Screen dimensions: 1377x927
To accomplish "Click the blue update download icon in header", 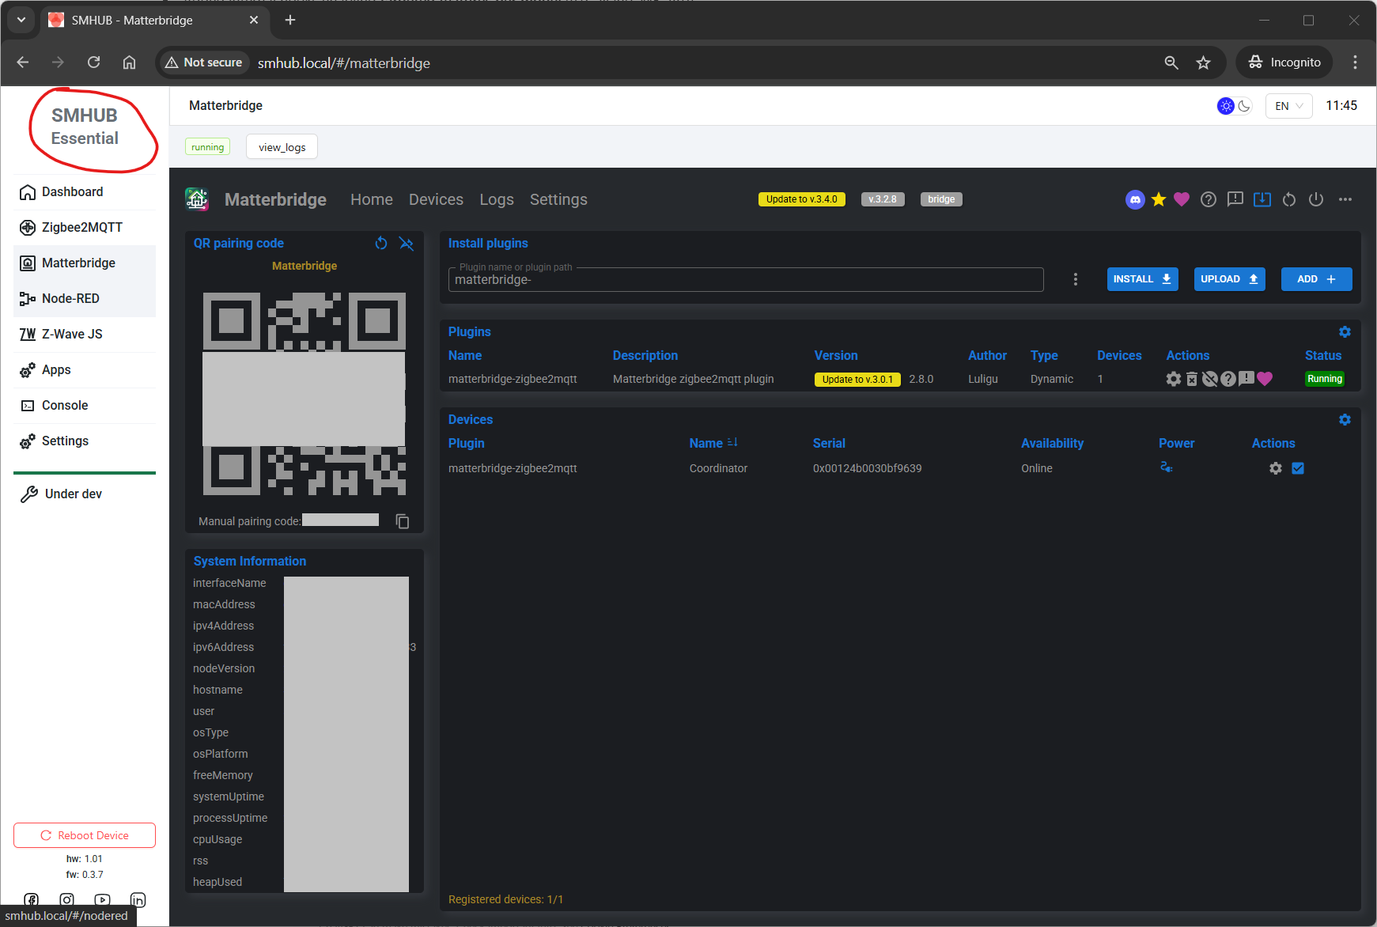I will point(1262,200).
